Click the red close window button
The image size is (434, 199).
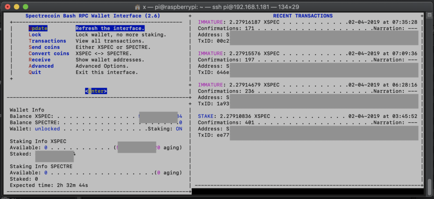pos(8,7)
